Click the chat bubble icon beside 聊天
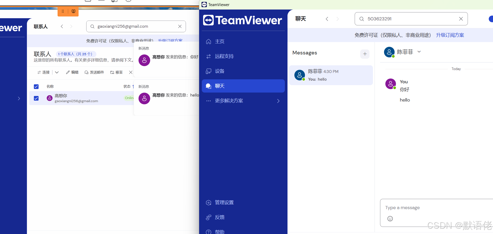The width and height of the screenshot is (493, 234). click(208, 86)
